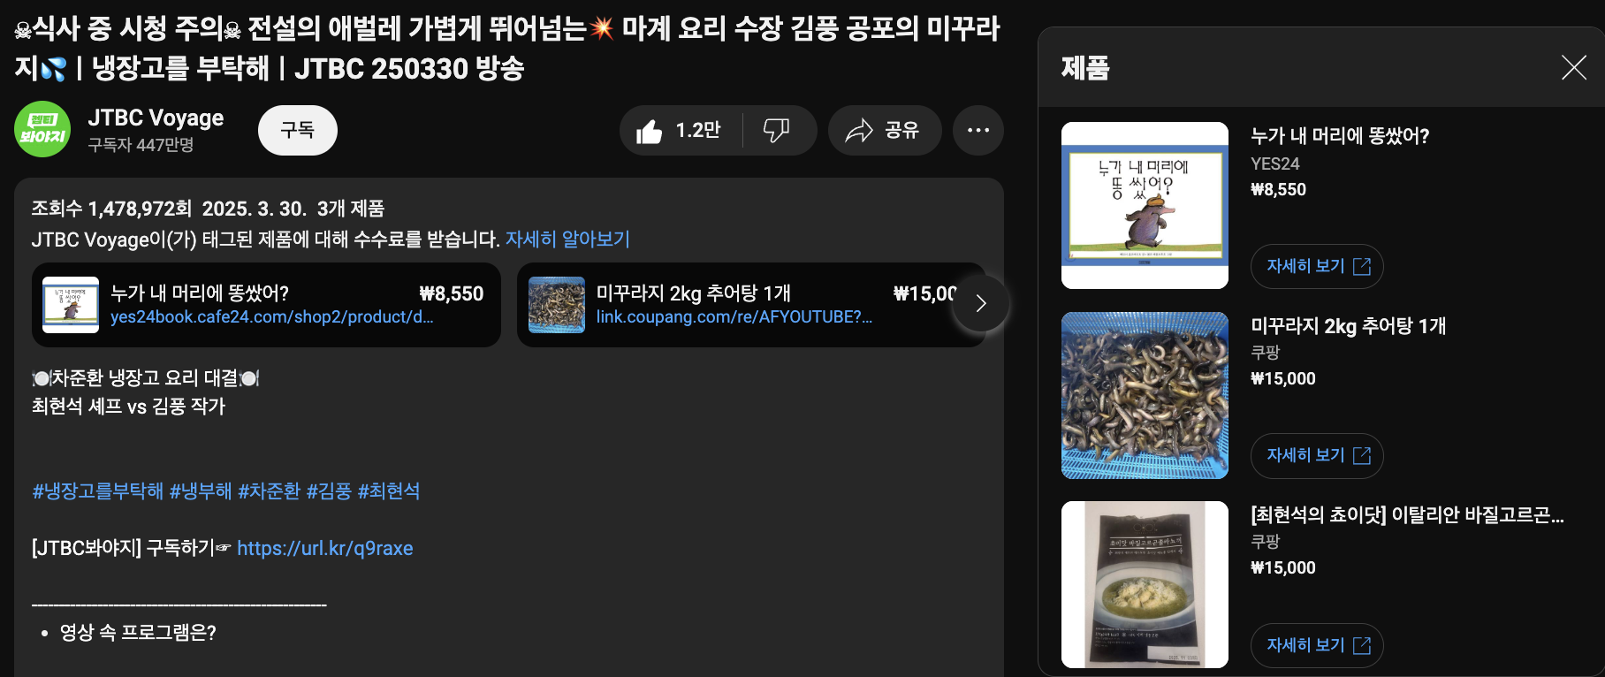This screenshot has width=1605, height=677.
Task: Click the 자세히 알아보기 link
Action: click(x=567, y=240)
